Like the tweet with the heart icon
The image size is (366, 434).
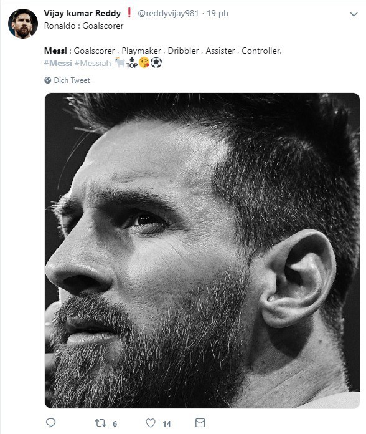(x=151, y=423)
